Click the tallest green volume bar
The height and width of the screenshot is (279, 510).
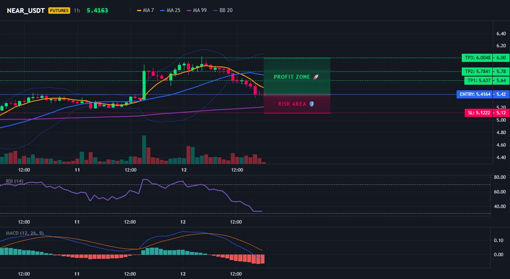tap(144, 150)
